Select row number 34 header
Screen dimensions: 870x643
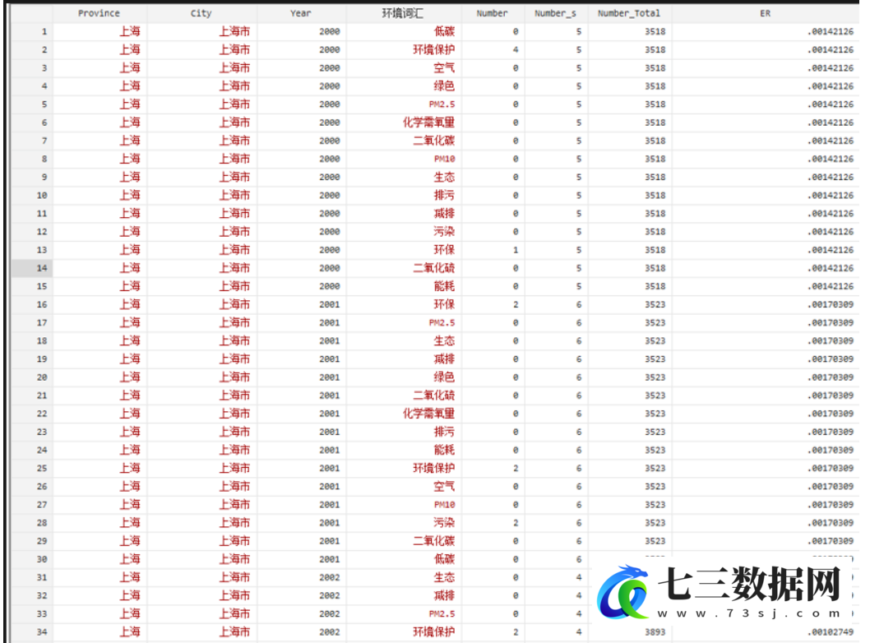tap(32, 632)
